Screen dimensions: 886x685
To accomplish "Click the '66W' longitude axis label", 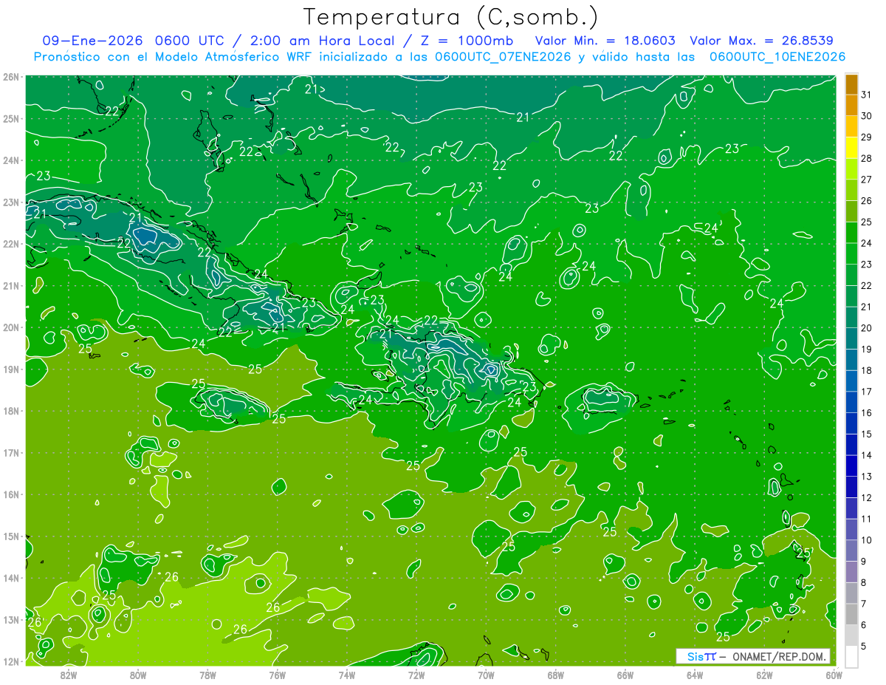I will click(625, 675).
